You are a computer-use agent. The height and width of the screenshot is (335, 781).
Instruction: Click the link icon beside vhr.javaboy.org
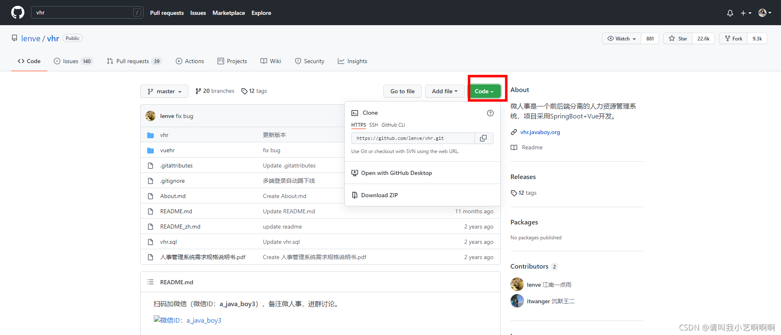click(x=514, y=132)
